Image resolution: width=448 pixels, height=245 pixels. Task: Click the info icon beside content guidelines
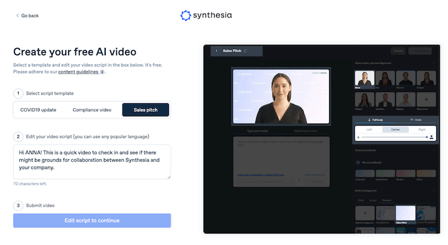[102, 72]
